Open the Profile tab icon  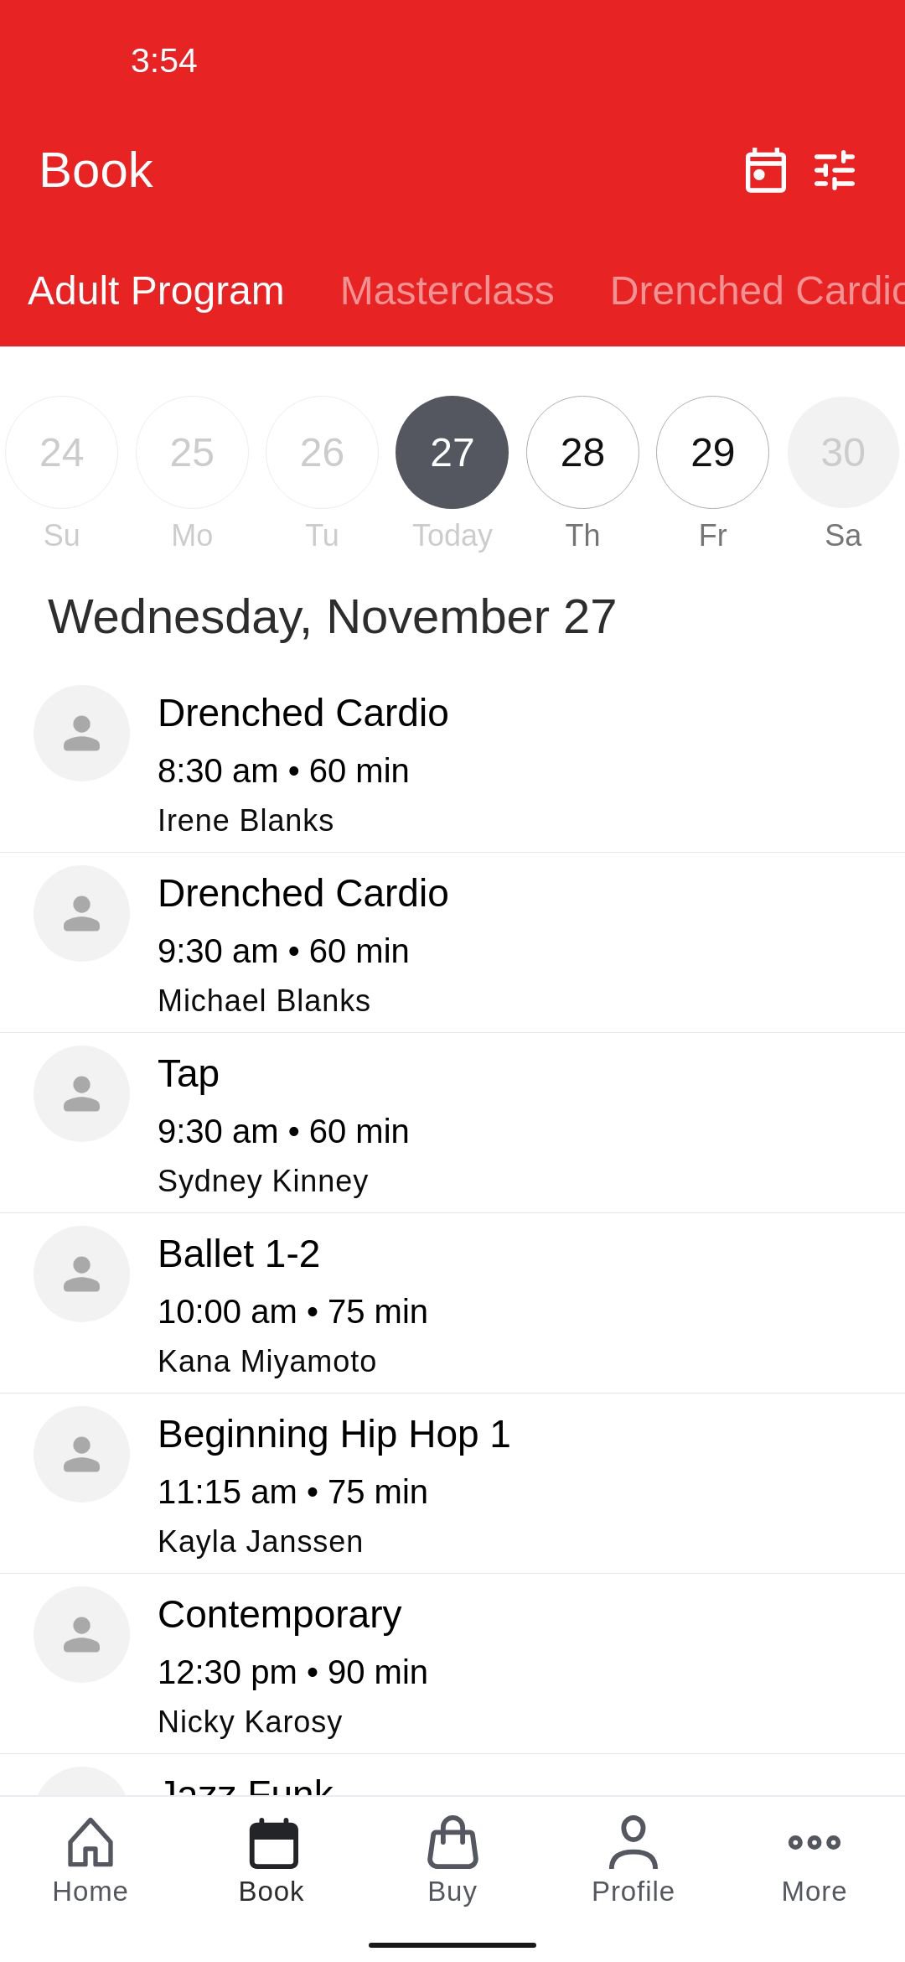click(633, 1845)
